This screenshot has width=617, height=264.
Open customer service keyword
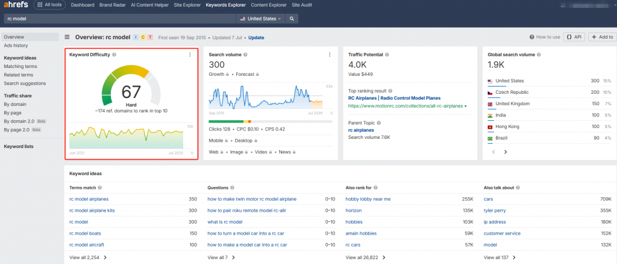[502, 233]
